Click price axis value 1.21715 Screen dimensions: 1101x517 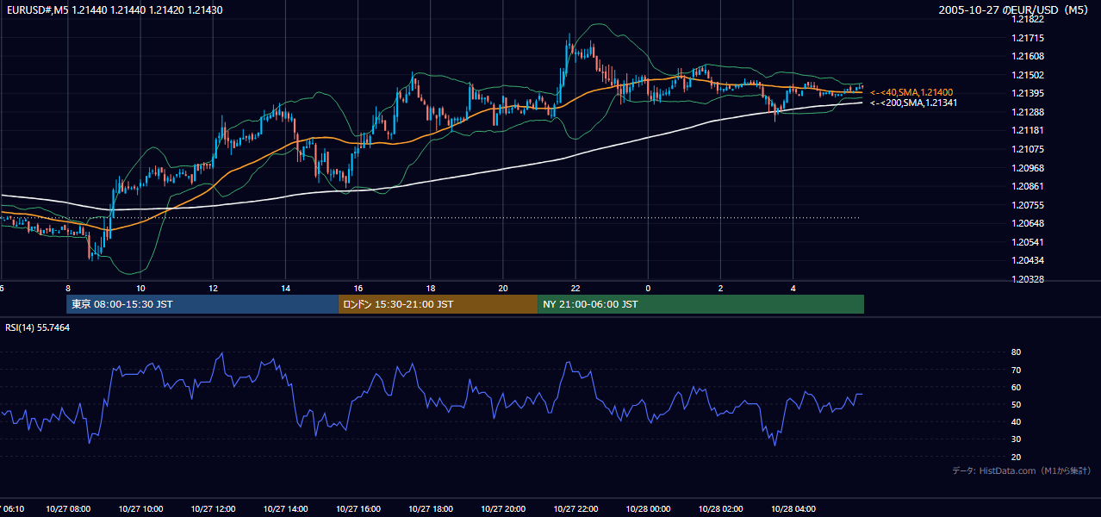click(x=1028, y=38)
